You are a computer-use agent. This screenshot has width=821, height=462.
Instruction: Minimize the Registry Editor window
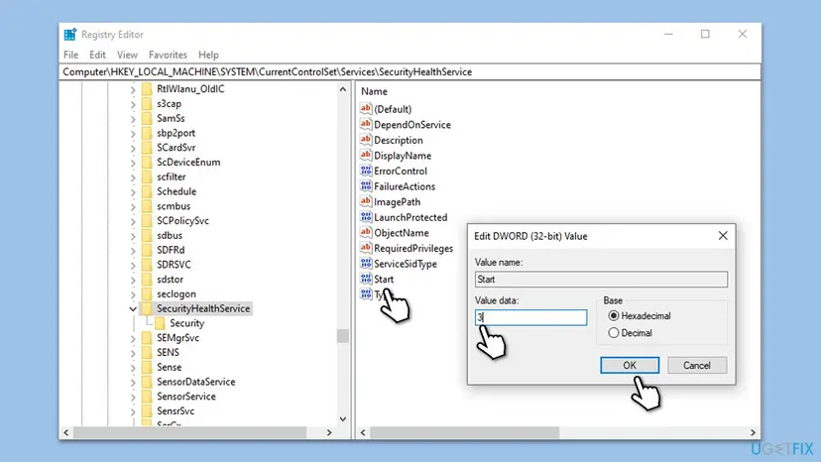pyautogui.click(x=668, y=34)
